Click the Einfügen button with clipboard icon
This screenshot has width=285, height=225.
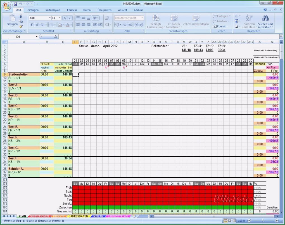[x=12, y=21]
